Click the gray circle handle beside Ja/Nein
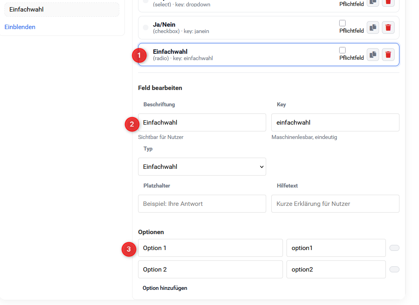This screenshot has width=419, height=305. [x=146, y=27]
